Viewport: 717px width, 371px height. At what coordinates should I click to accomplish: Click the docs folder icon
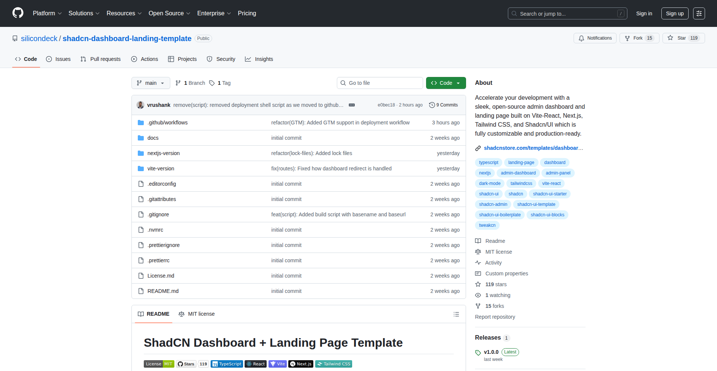tap(141, 138)
